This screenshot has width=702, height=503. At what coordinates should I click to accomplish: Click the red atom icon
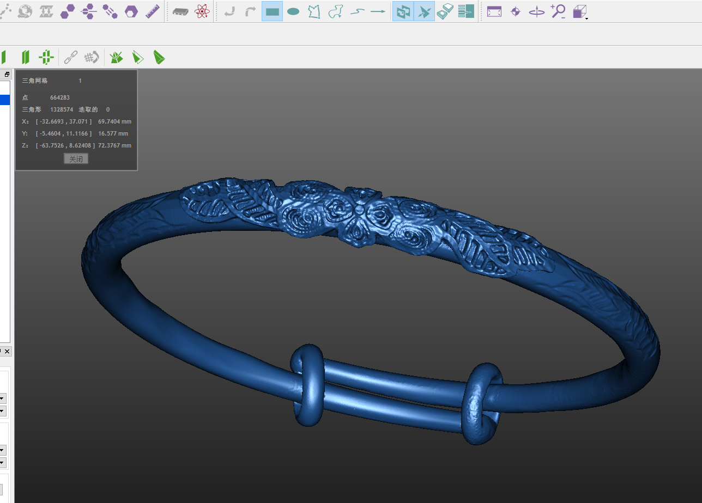(202, 11)
